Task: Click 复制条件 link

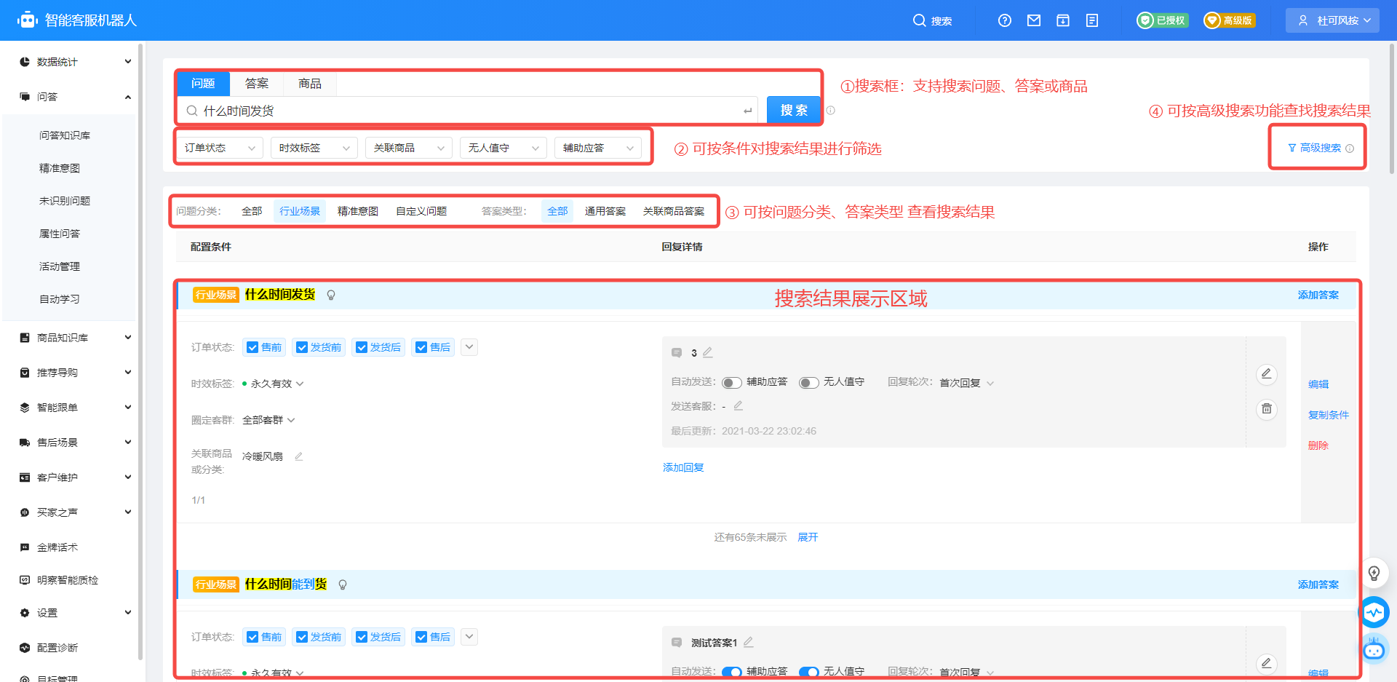Action: [x=1328, y=415]
